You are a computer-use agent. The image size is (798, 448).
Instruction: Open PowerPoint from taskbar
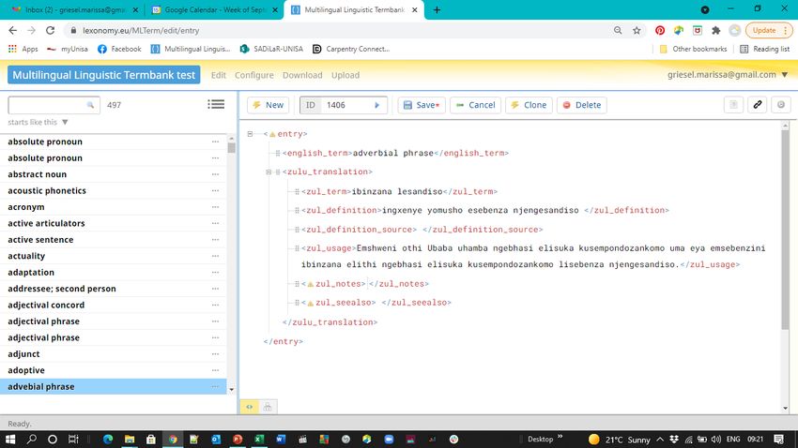point(238,439)
